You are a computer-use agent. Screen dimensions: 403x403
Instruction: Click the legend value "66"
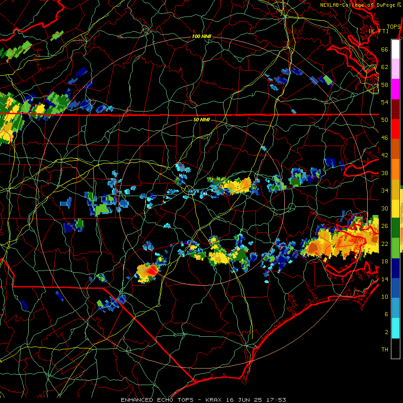[385, 49]
